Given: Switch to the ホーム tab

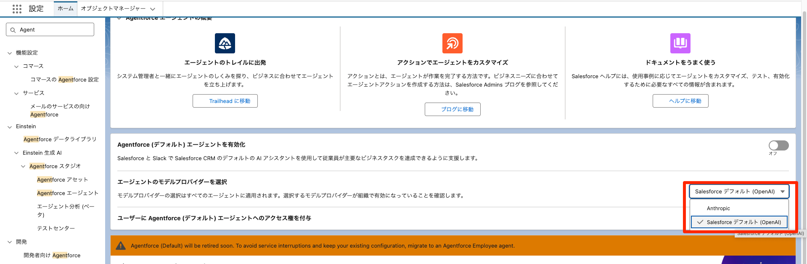Looking at the screenshot, I should 65,8.
